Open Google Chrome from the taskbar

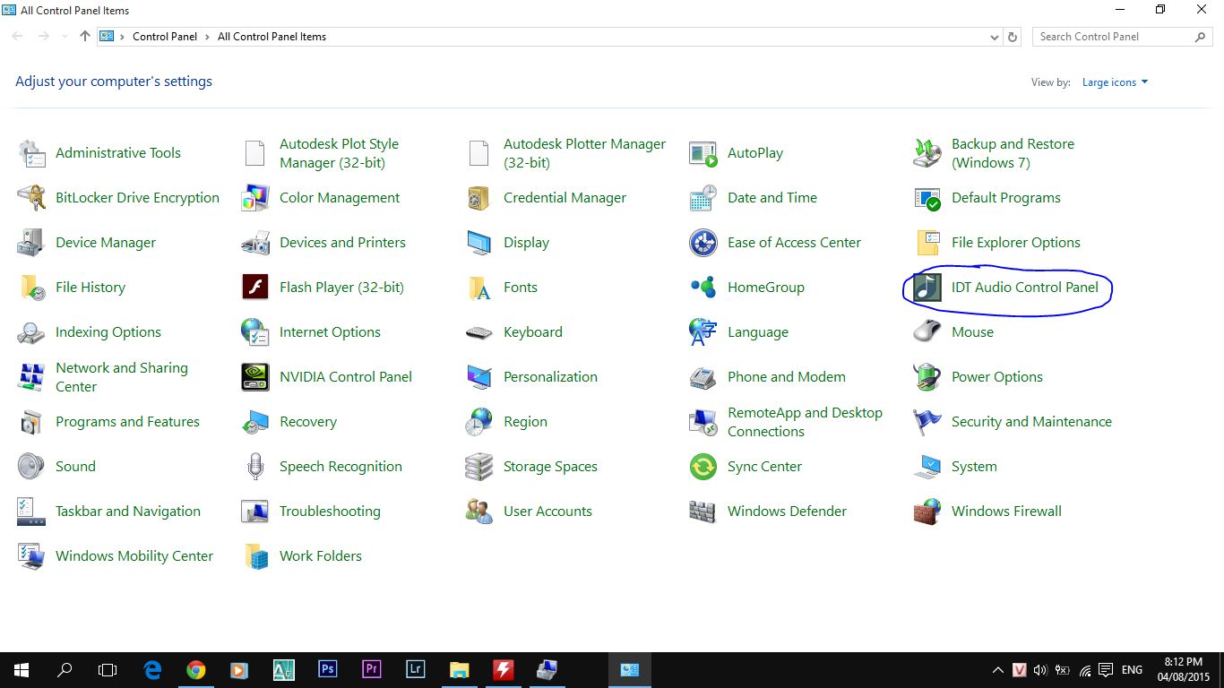tap(195, 669)
